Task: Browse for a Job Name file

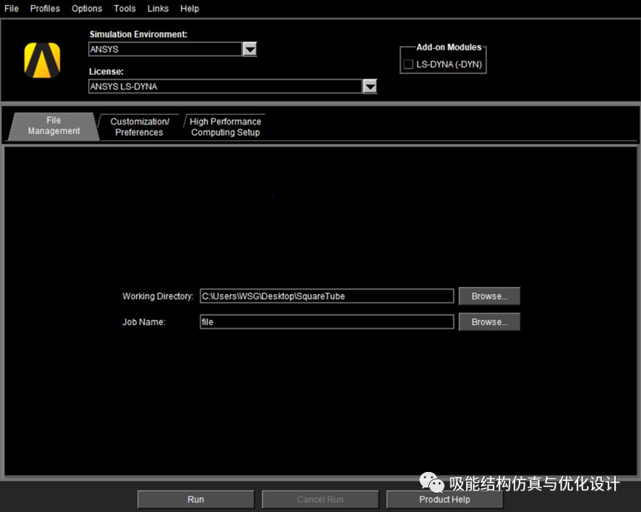Action: click(x=489, y=321)
